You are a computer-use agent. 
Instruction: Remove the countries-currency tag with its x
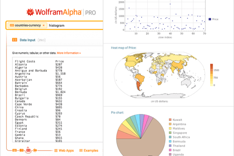click(44, 25)
